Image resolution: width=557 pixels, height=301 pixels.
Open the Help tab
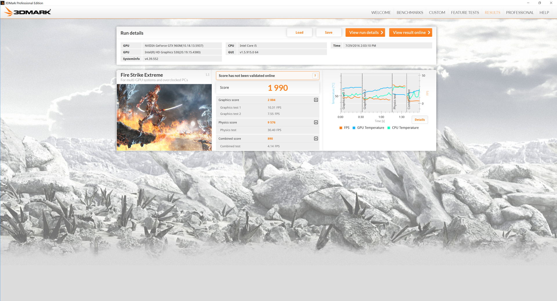544,12
